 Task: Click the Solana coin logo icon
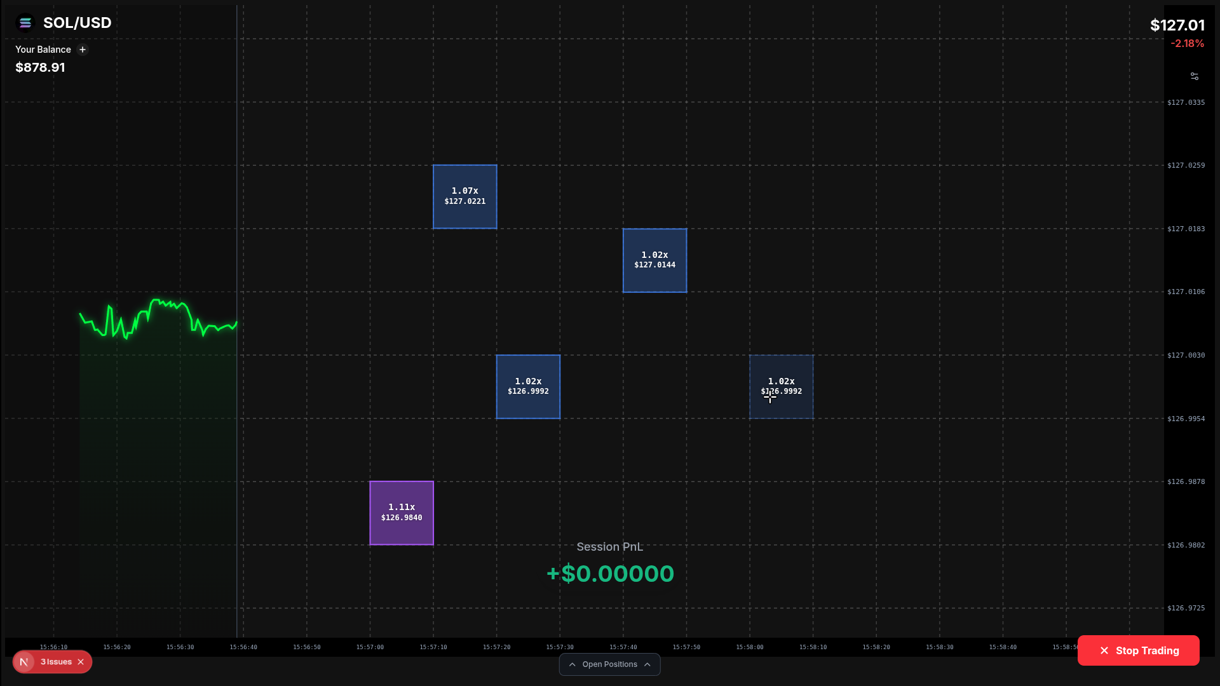25,23
